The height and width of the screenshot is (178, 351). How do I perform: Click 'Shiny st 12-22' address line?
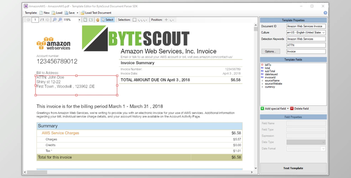(x=48, y=82)
